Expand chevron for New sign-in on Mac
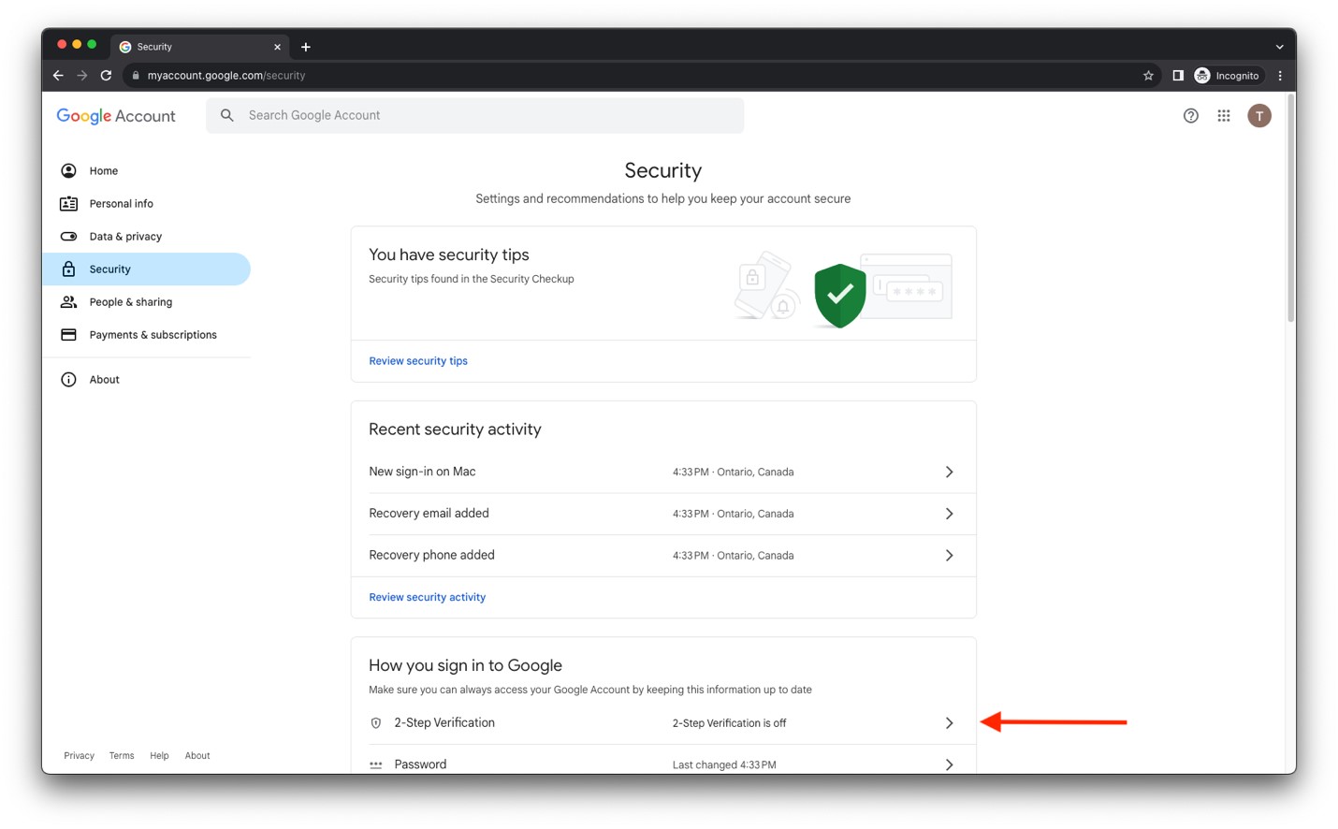1338x829 pixels. click(949, 472)
